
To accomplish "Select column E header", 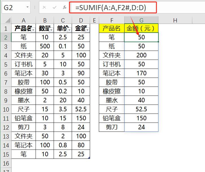I will (x=94, y=20).
